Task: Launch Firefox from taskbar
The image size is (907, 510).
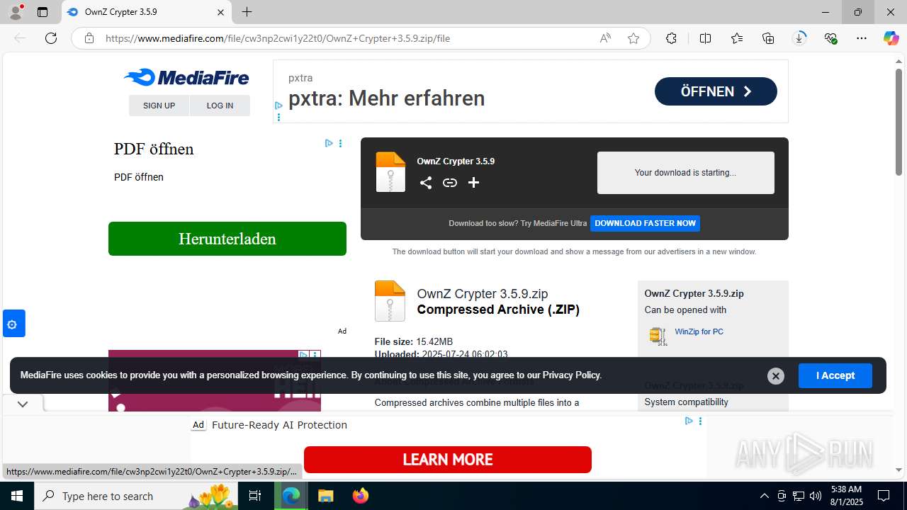Action: click(x=361, y=496)
